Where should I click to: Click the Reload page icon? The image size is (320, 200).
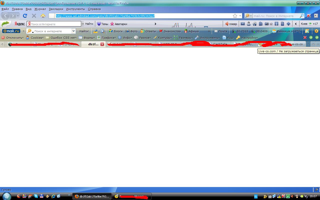tap(25, 16)
